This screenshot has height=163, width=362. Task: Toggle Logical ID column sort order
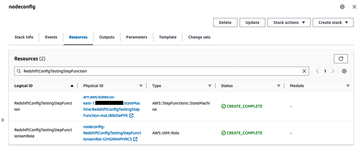click(72, 86)
